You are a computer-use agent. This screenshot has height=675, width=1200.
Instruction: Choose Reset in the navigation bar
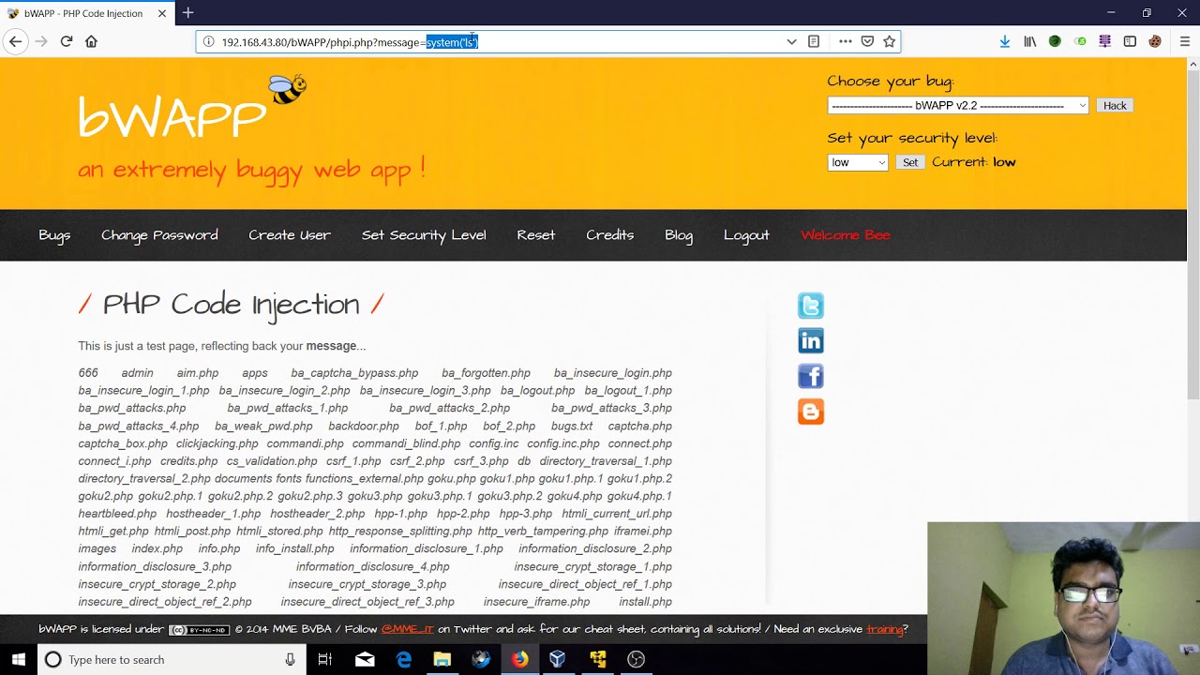(x=536, y=235)
